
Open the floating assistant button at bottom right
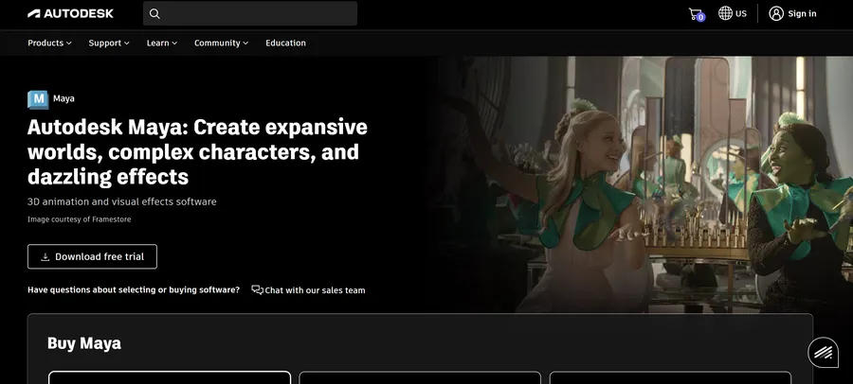823,352
